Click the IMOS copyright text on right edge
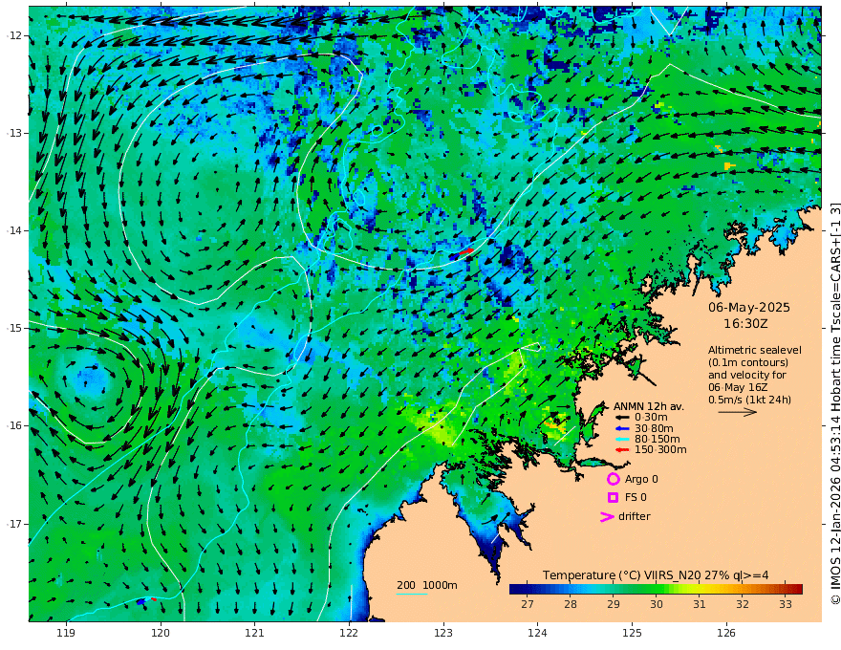 pos(834,403)
